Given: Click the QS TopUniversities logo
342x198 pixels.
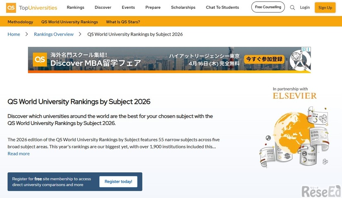Looking at the screenshot, I should (31, 7).
